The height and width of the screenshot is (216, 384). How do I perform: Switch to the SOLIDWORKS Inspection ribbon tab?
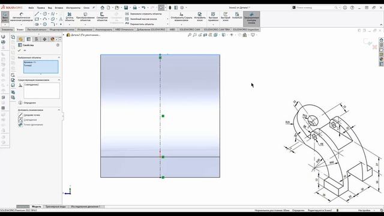245,29
